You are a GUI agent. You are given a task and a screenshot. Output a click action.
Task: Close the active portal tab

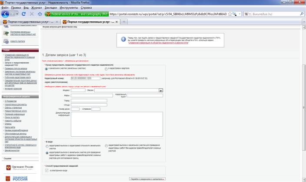116,22
